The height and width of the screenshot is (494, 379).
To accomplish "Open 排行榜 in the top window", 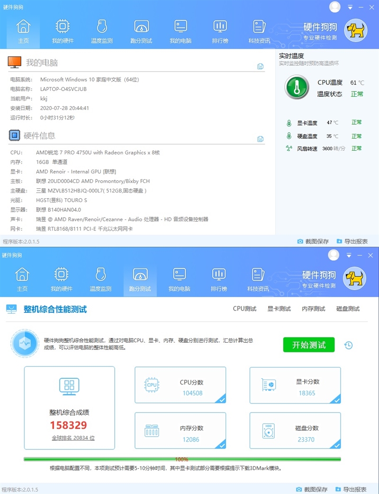I will (220, 31).
